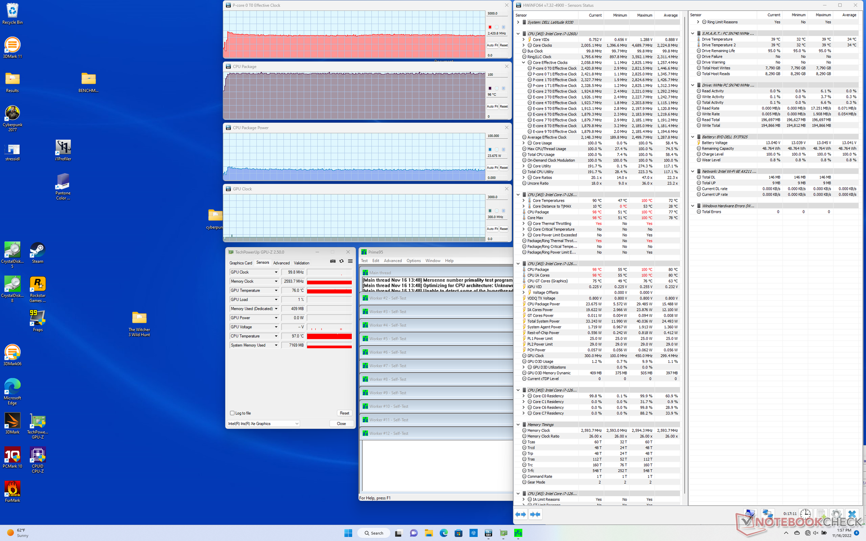Click GPU-Z screenshot camera icon
The height and width of the screenshot is (541, 866).
tap(333, 261)
